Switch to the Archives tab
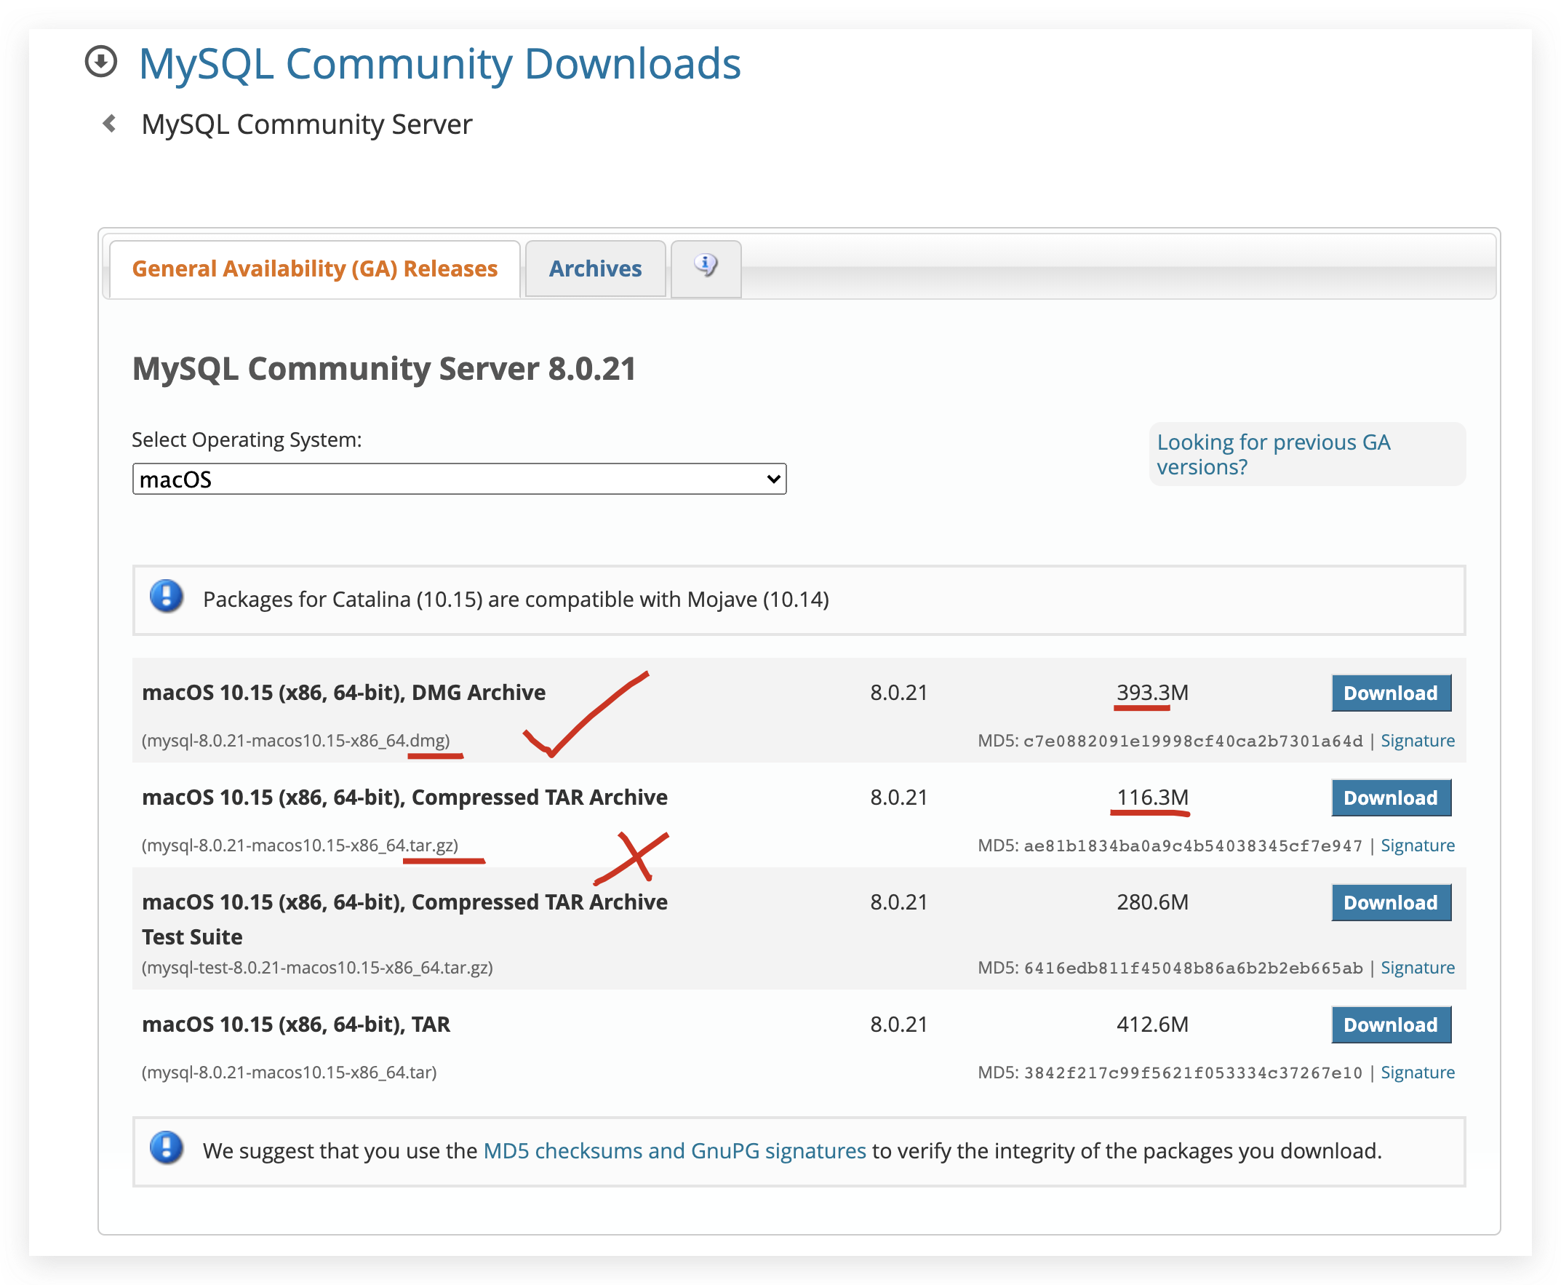This screenshot has height=1285, width=1561. 595,268
